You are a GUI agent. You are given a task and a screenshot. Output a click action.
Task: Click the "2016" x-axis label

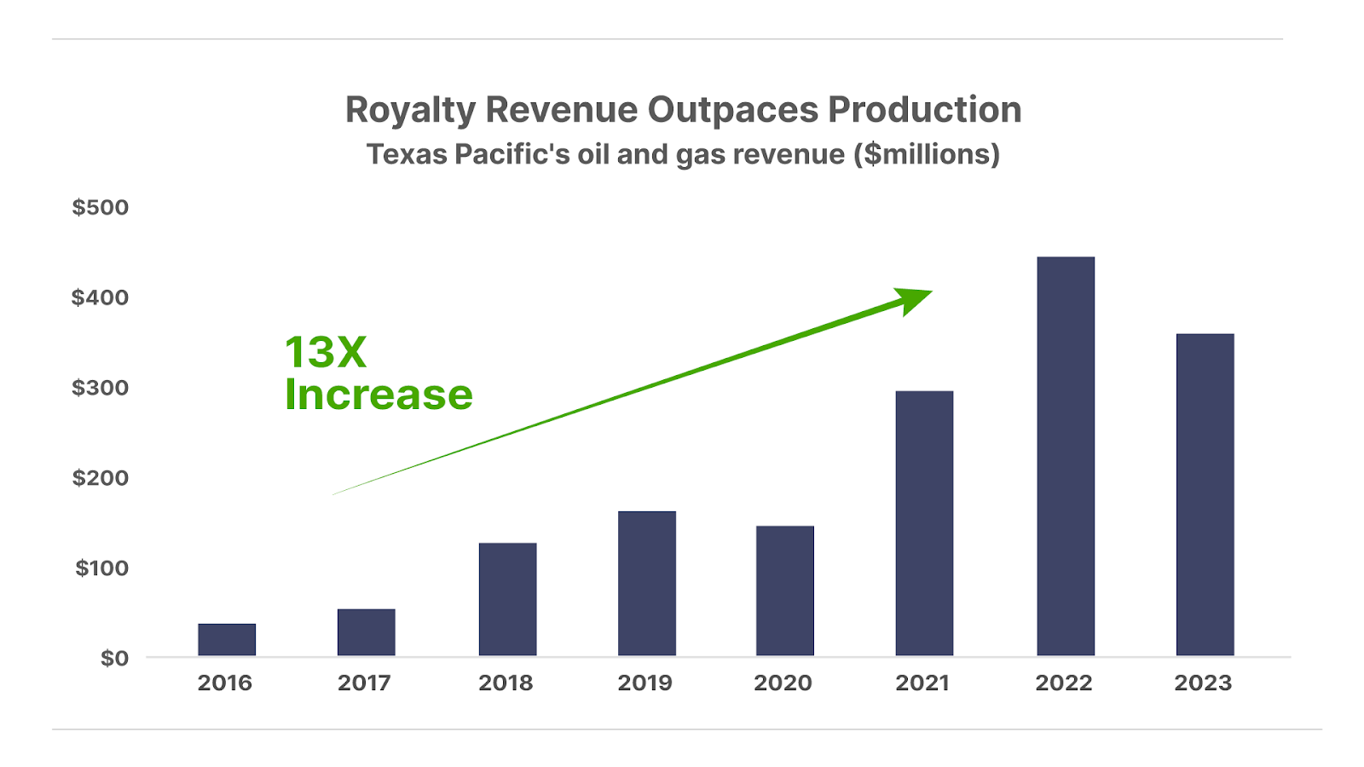pyautogui.click(x=225, y=683)
